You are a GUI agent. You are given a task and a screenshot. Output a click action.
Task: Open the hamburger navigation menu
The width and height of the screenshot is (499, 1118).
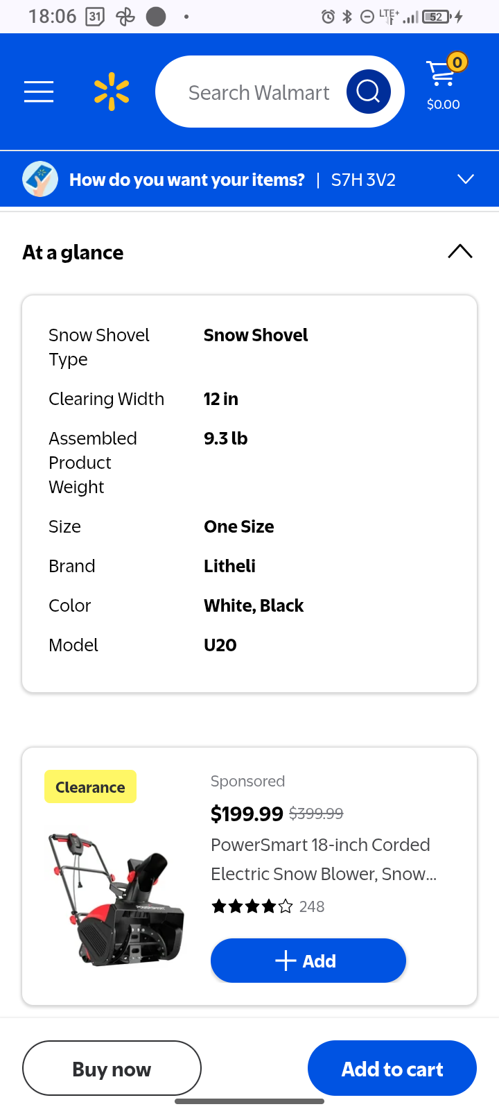click(39, 92)
